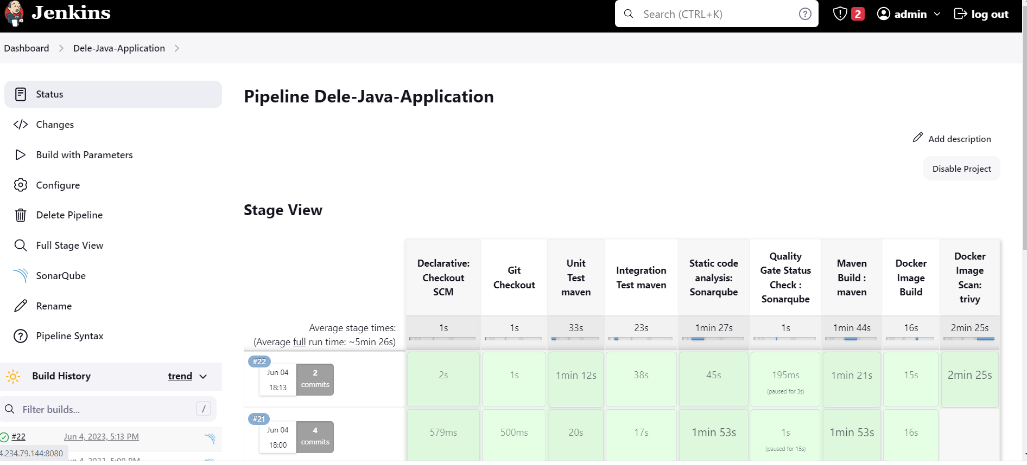Select build #22 Quality Gate 195ms cell
The image size is (1027, 465).
(785, 379)
